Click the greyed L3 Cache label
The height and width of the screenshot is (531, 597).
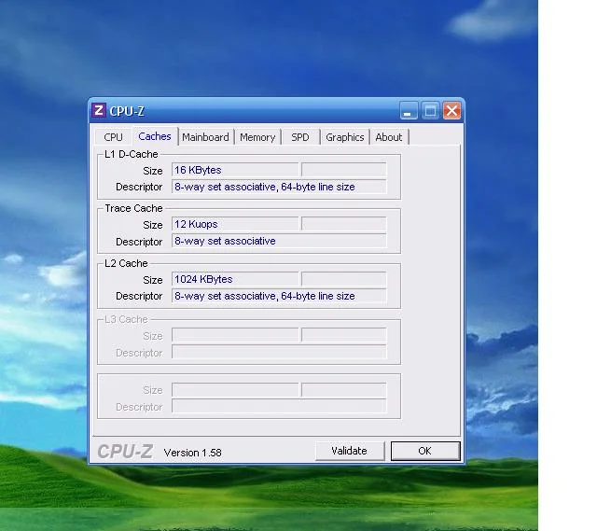pyautogui.click(x=126, y=319)
